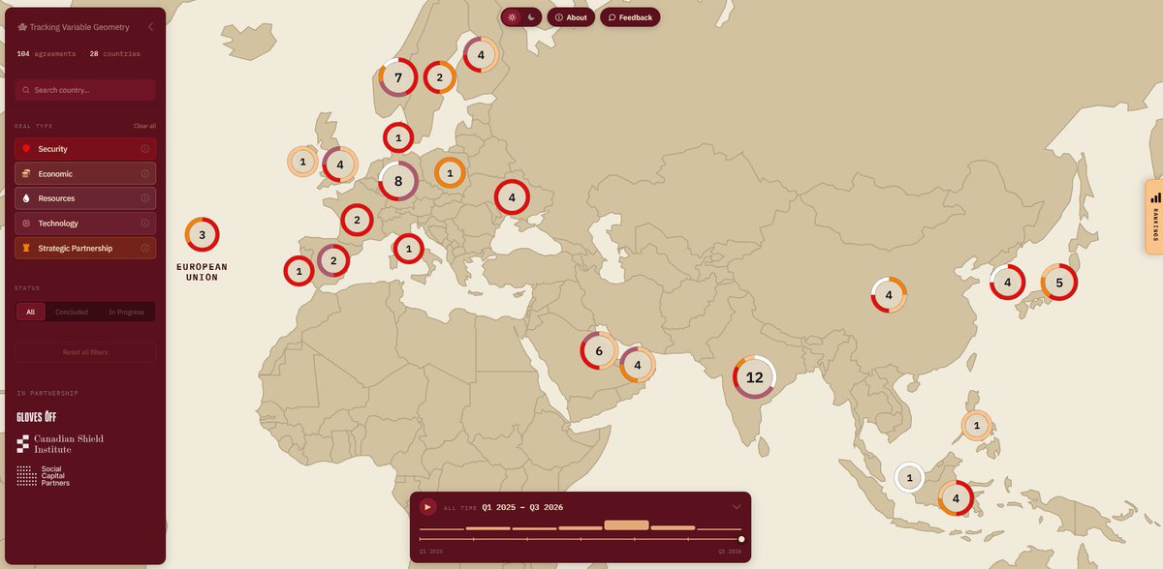The height and width of the screenshot is (569, 1163).
Task: Open the Feedback button
Action: tap(630, 17)
